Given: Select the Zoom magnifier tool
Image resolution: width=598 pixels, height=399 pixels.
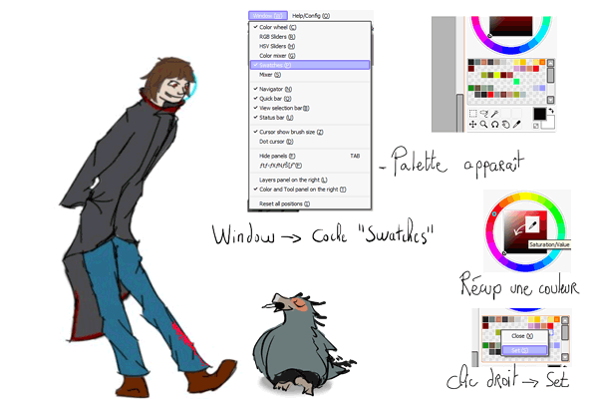Looking at the screenshot, I should [483, 125].
